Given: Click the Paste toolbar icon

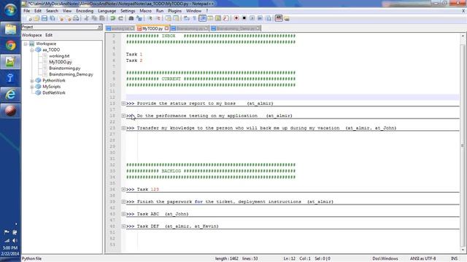Looking at the screenshot, I should 102,18.
